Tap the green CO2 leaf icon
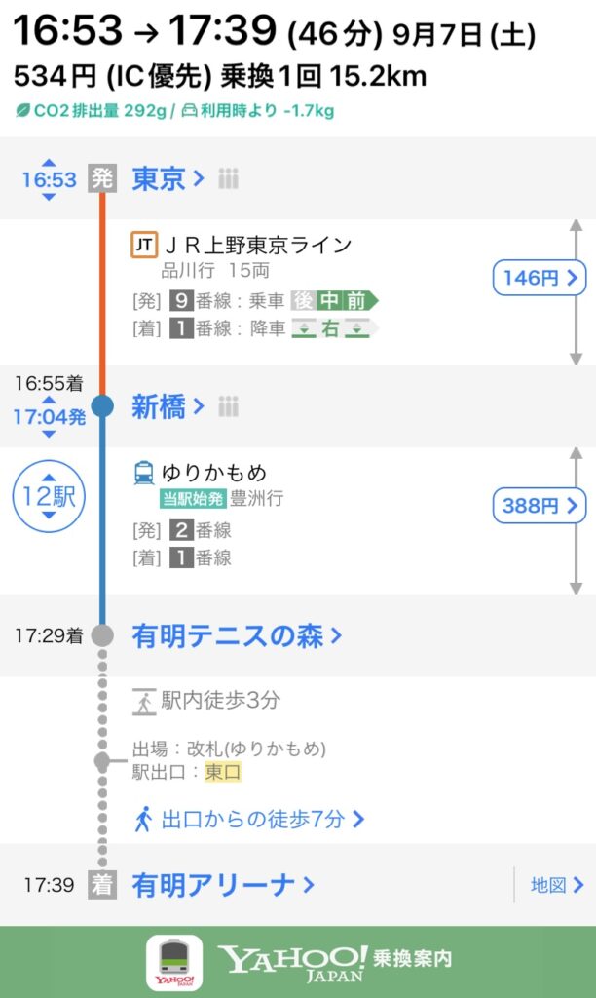 pos(21,111)
